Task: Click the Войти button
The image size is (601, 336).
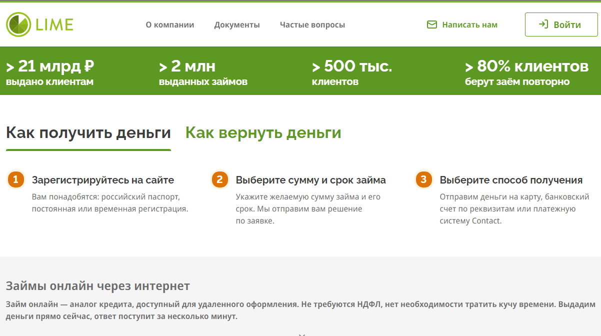Action: point(561,24)
